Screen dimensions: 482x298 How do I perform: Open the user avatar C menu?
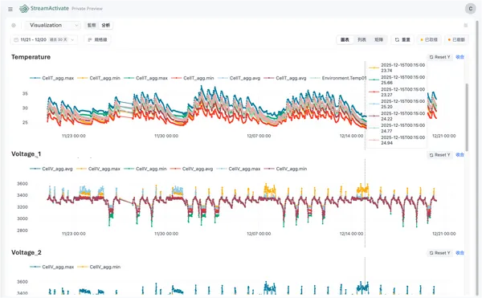coord(470,9)
